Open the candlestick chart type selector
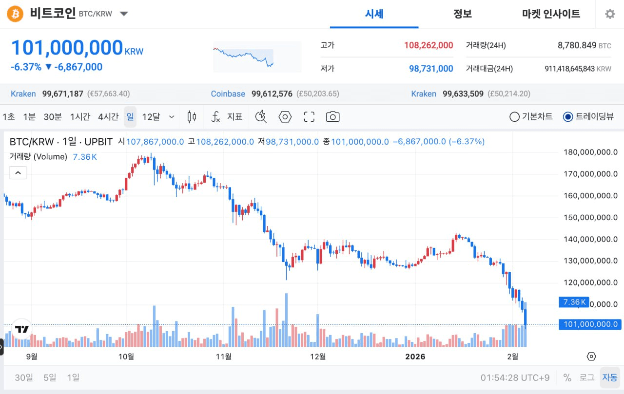The image size is (624, 394). pyautogui.click(x=192, y=117)
